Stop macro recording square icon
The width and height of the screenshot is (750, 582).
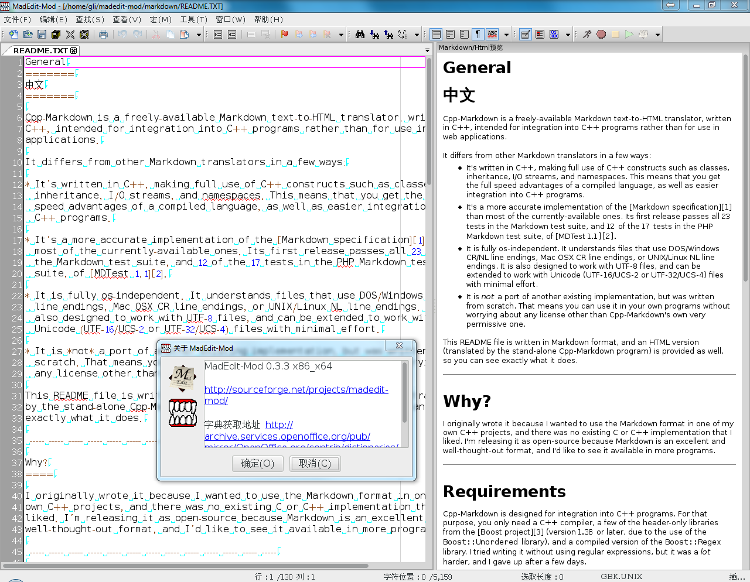click(x=615, y=35)
